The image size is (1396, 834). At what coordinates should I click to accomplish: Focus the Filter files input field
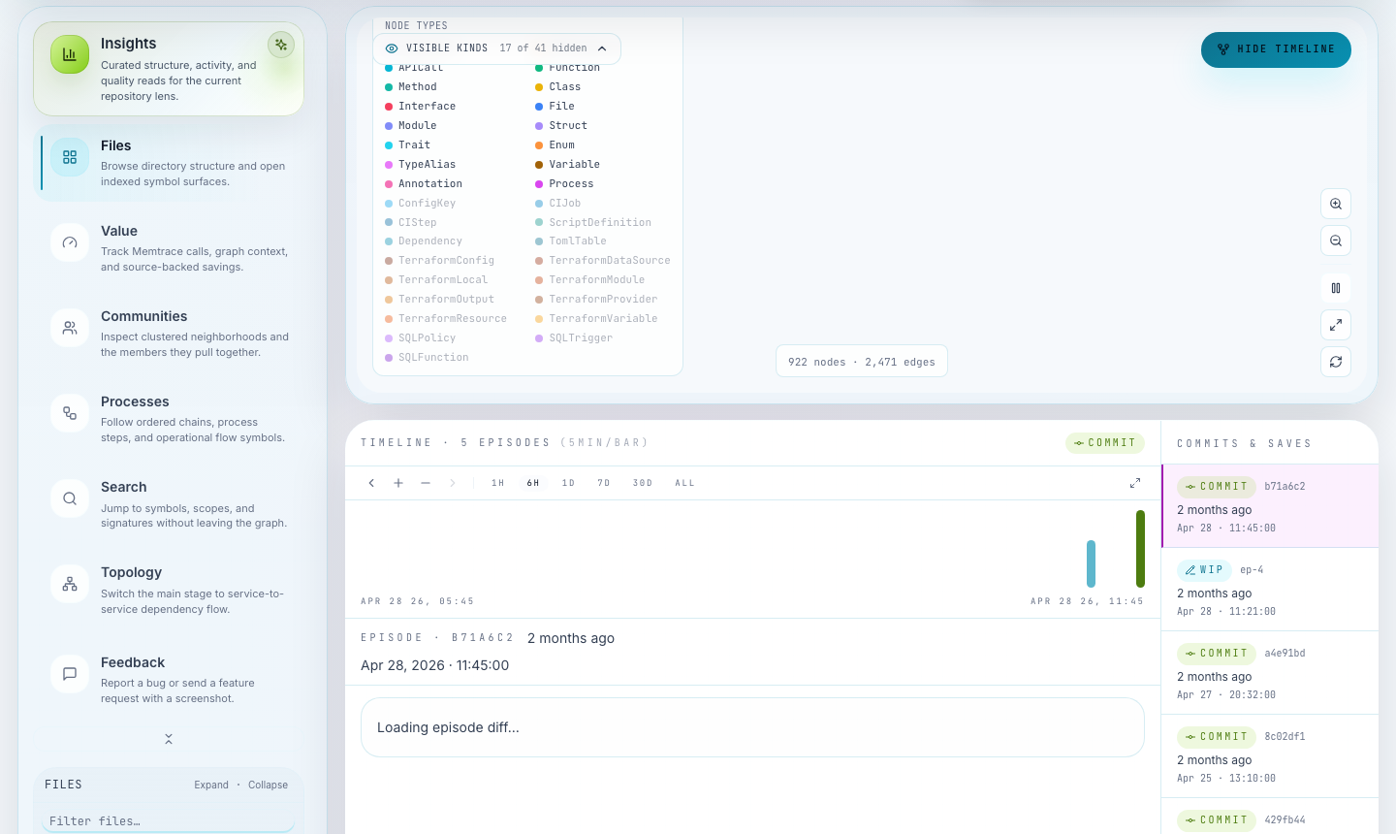169,820
